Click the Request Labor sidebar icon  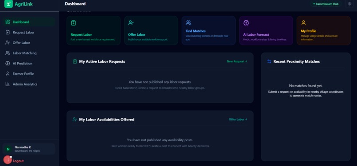[x=8, y=32]
